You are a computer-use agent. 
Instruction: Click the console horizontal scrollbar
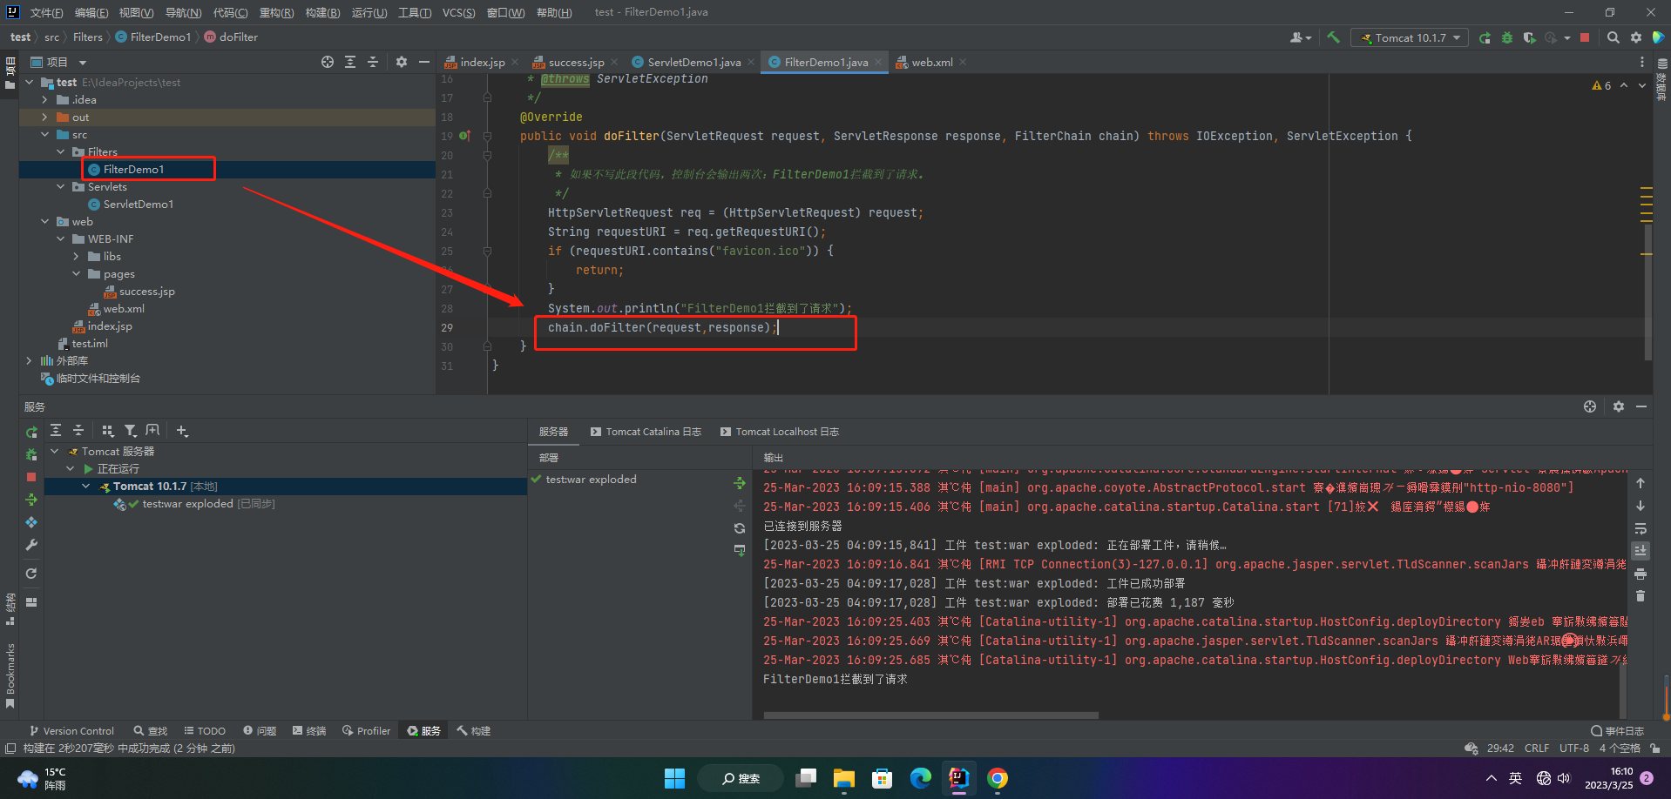pos(930,715)
